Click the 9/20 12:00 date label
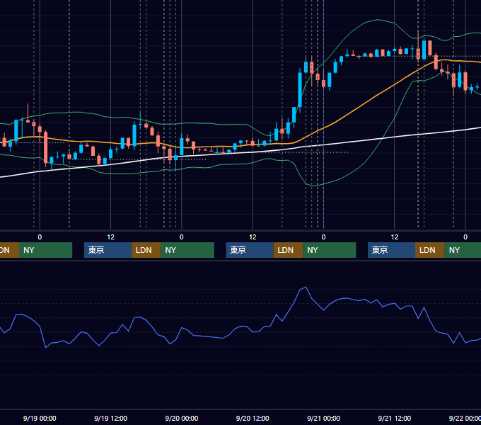Screen dimensions: 481x425 pyautogui.click(x=253, y=418)
